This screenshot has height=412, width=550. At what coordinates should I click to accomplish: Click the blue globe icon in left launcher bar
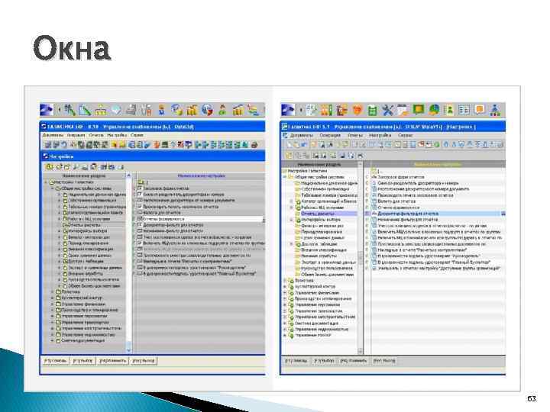tap(207, 110)
